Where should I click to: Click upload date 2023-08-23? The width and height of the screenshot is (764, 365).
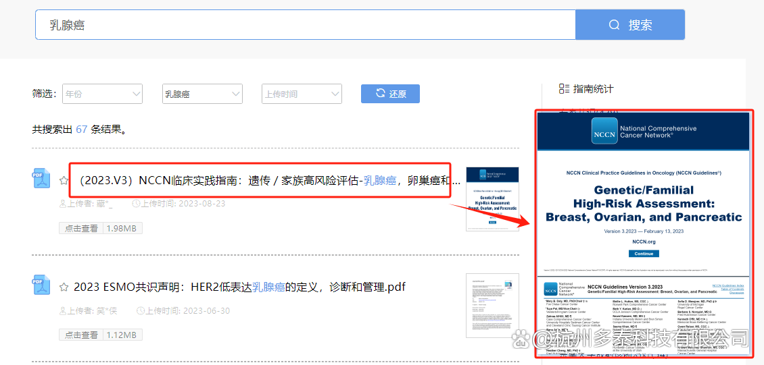coord(201,204)
